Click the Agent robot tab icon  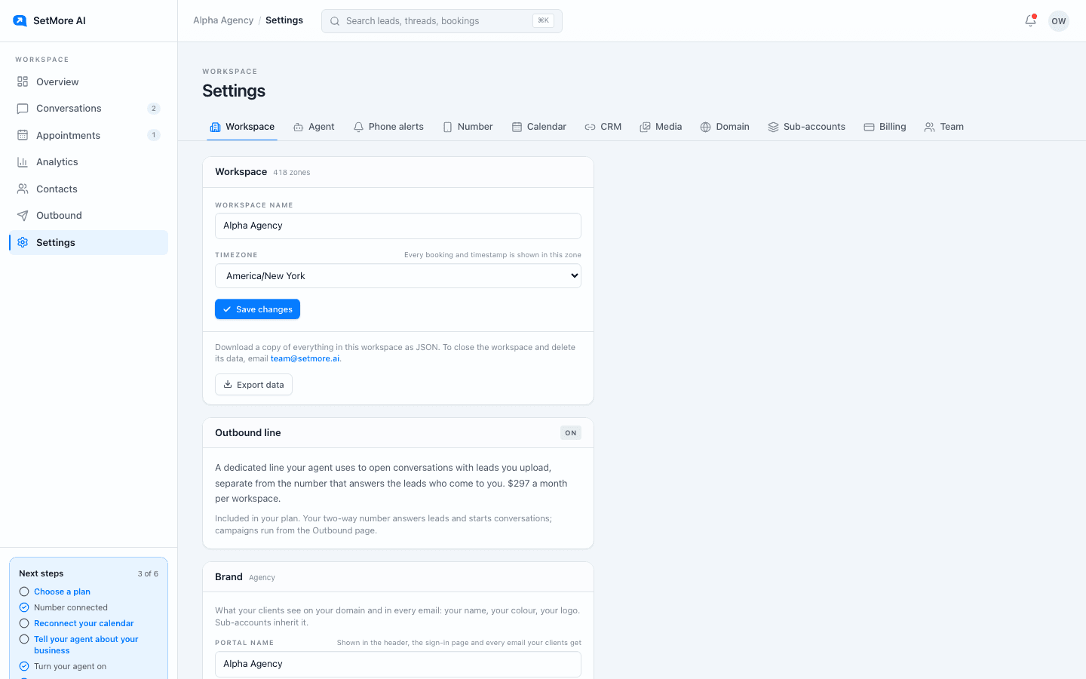click(x=299, y=127)
